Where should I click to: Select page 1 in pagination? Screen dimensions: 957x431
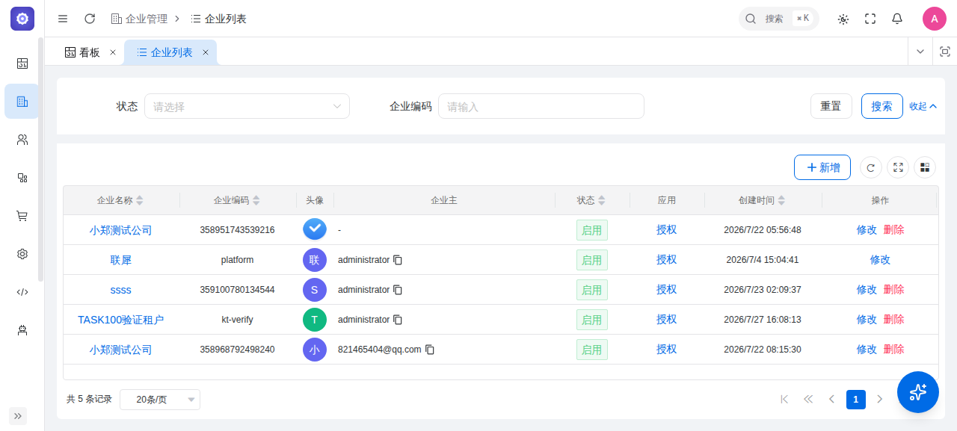click(856, 400)
